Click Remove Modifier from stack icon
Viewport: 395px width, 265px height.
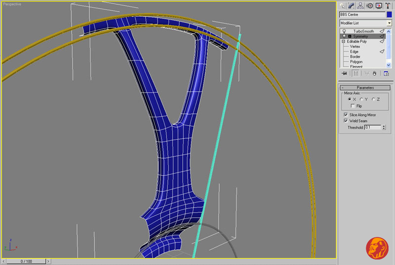[x=375, y=73]
